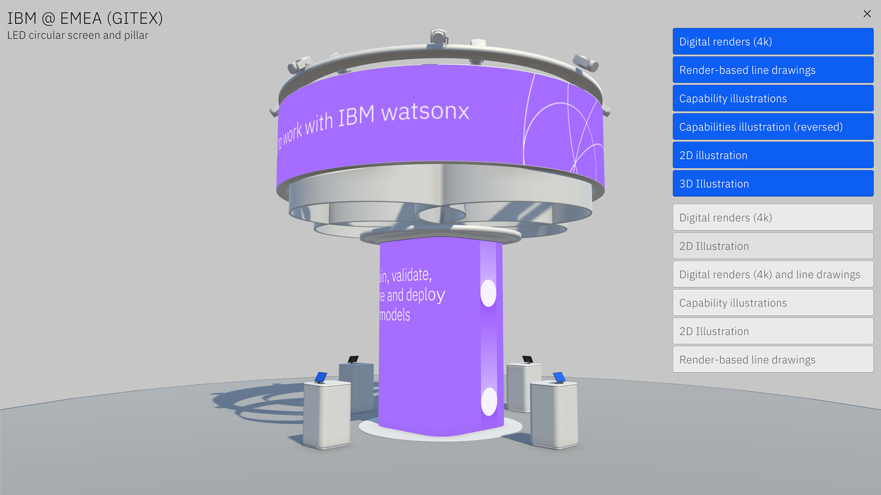Image resolution: width=881 pixels, height=495 pixels.
Task: Open blue Capability illustrations entry
Action: click(773, 99)
